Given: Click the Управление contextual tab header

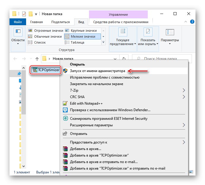Looking at the screenshot, I should (x=118, y=14).
